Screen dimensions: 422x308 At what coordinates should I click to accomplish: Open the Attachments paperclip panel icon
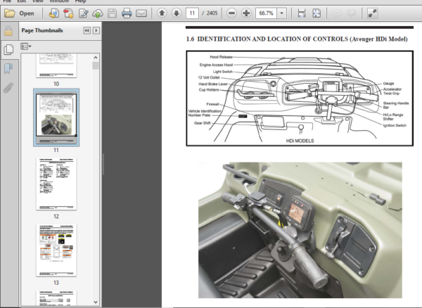click(8, 88)
